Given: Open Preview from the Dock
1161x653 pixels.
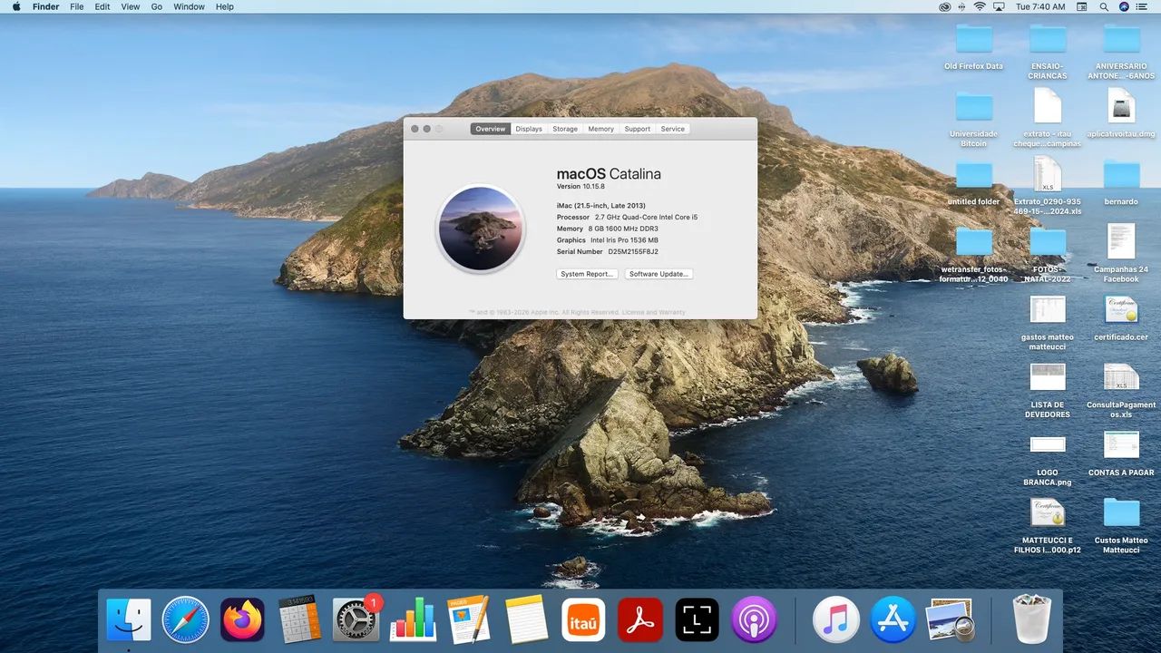Looking at the screenshot, I should [950, 620].
